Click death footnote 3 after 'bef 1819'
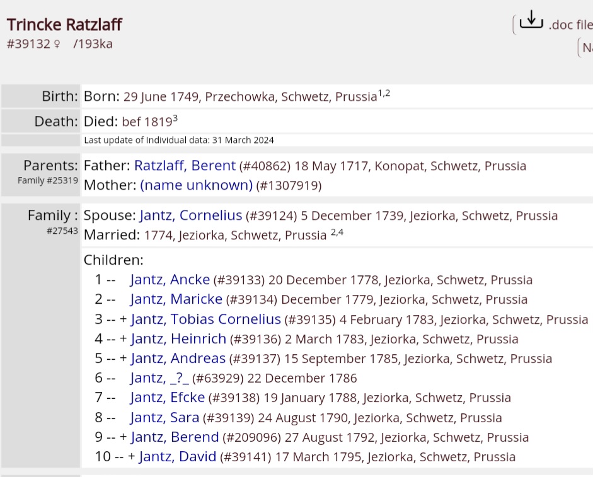 175,118
